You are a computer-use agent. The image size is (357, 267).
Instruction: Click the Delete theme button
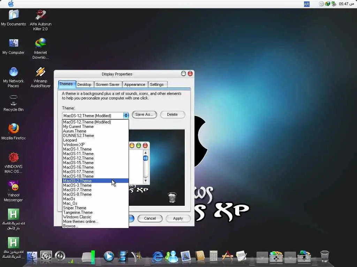click(x=172, y=114)
